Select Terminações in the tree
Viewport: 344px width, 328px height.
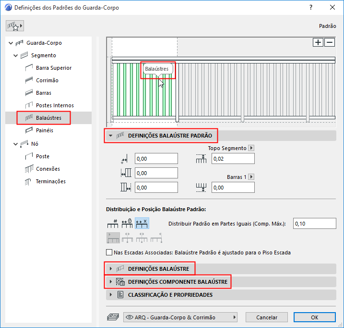[51, 181]
